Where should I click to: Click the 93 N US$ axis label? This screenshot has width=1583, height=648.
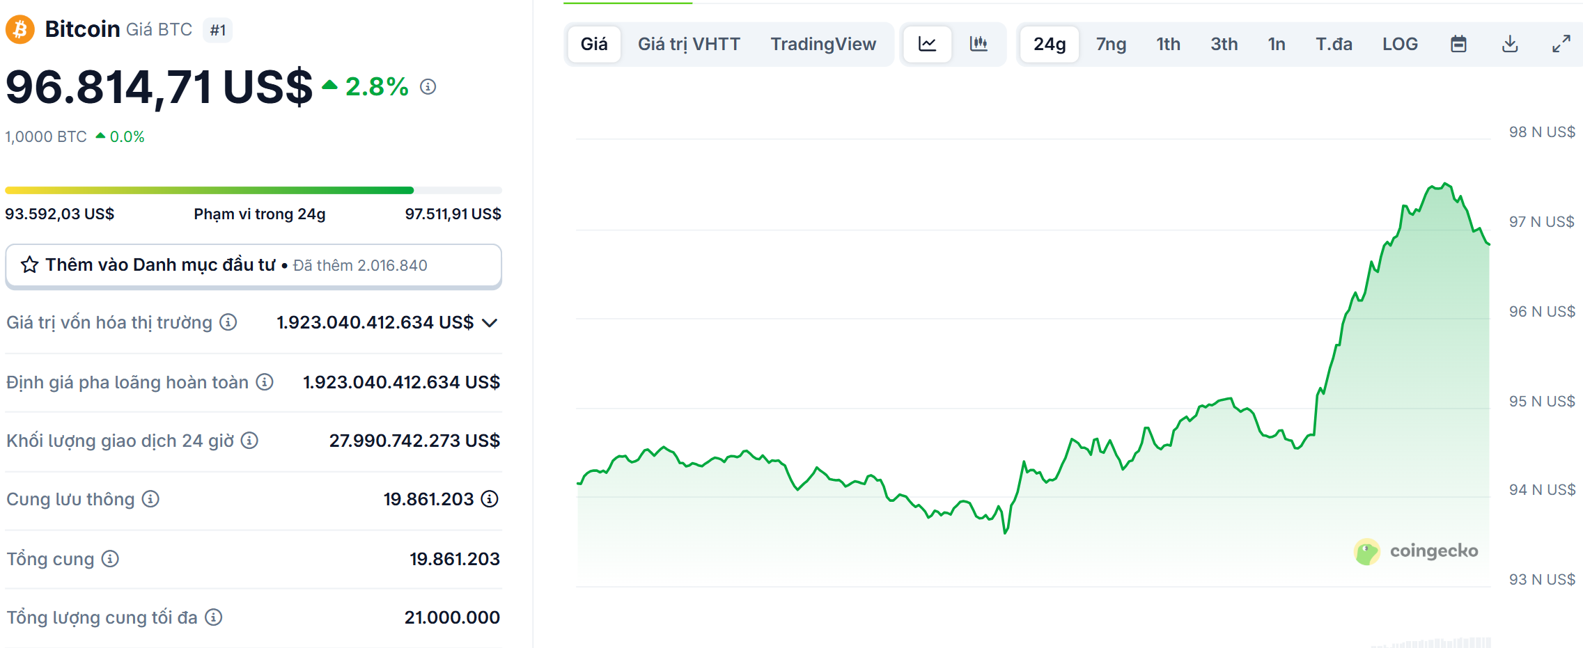coord(1542,579)
